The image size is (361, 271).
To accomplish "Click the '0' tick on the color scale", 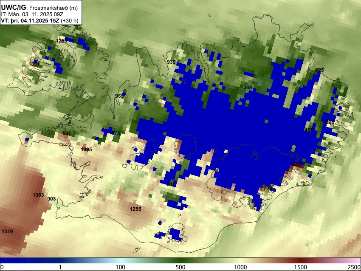I will (x=2, y=267).
